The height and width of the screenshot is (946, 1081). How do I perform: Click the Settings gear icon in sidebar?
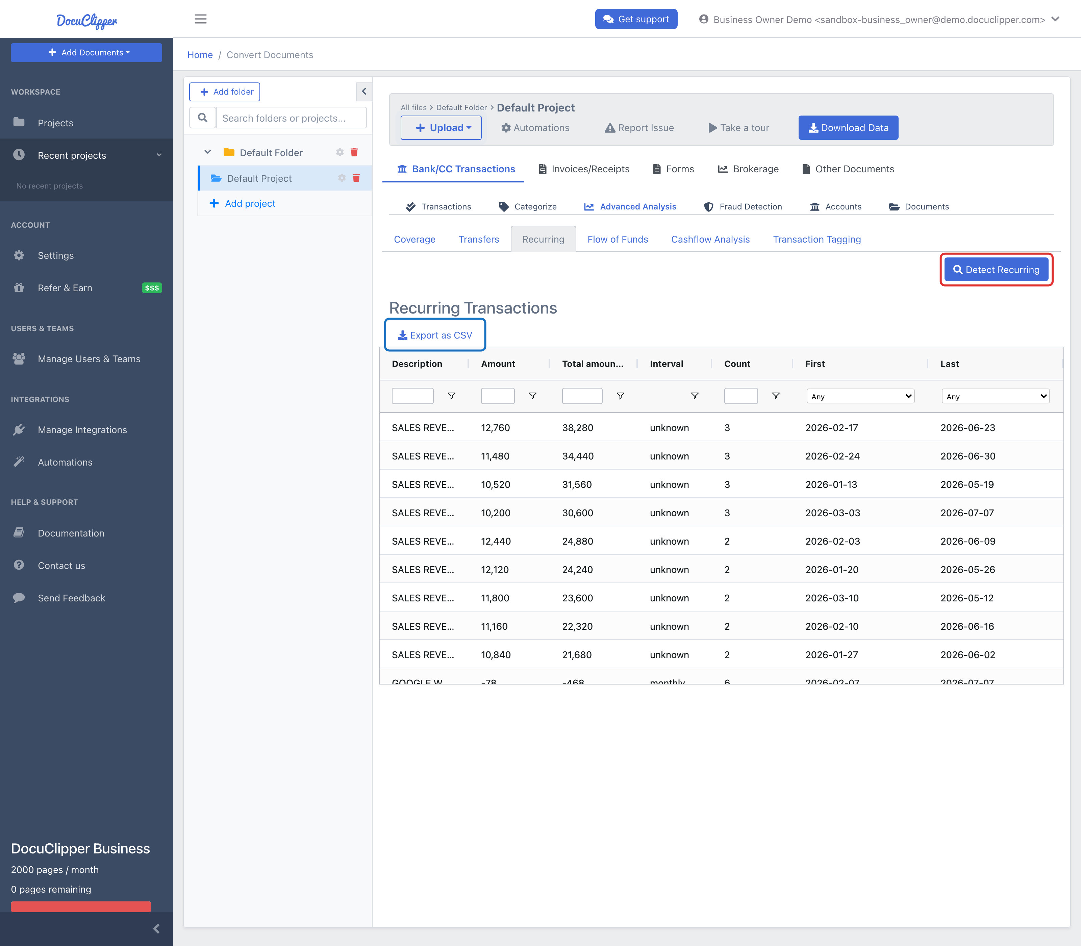coord(19,255)
